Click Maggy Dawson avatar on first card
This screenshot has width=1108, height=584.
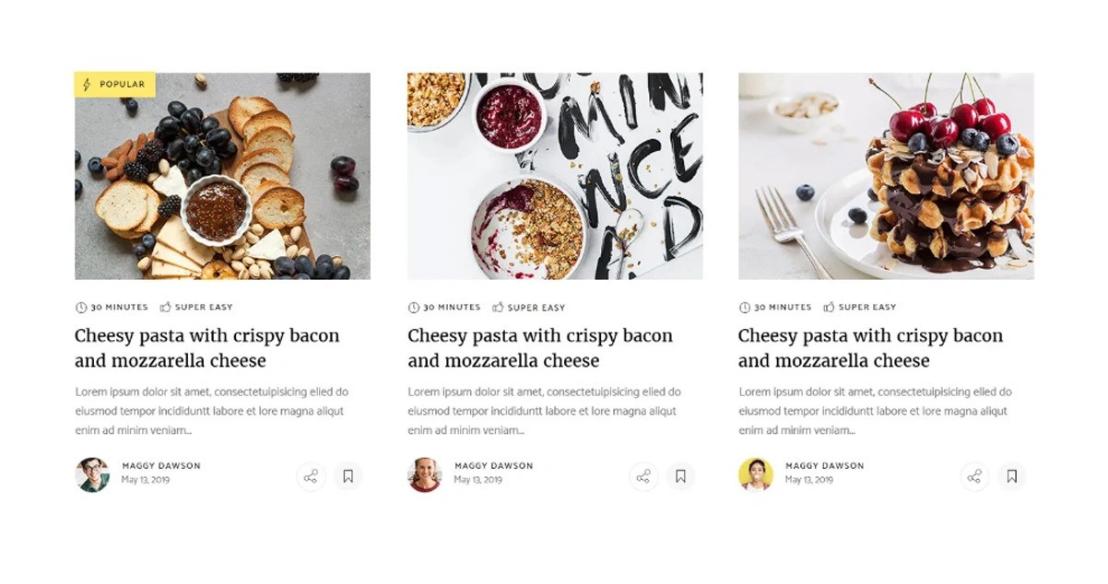pos(92,475)
